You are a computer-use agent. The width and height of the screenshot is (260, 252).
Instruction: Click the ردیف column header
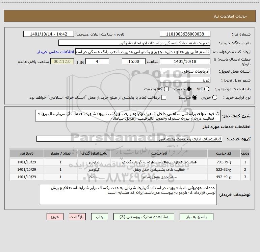(245, 153)
